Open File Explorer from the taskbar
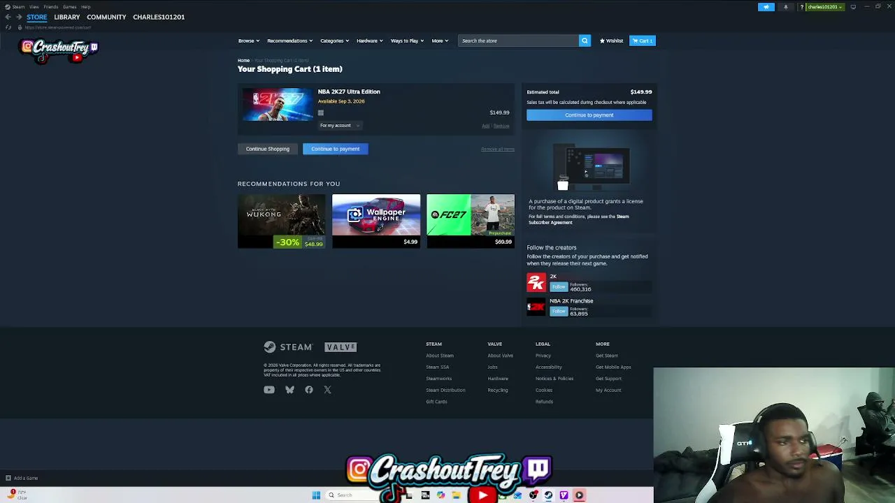This screenshot has width=895, height=503. pyautogui.click(x=456, y=495)
